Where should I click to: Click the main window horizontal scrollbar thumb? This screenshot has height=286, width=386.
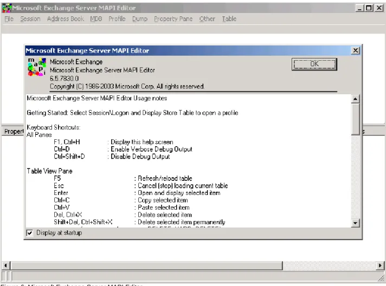(146, 265)
